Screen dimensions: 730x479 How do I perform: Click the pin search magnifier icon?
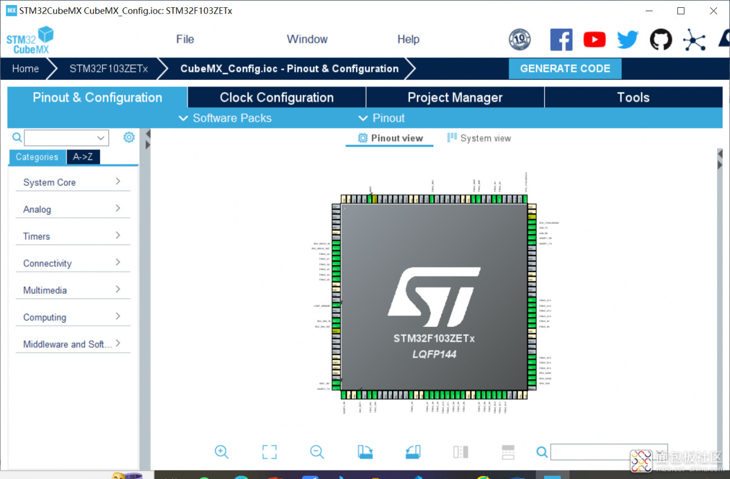tap(542, 452)
